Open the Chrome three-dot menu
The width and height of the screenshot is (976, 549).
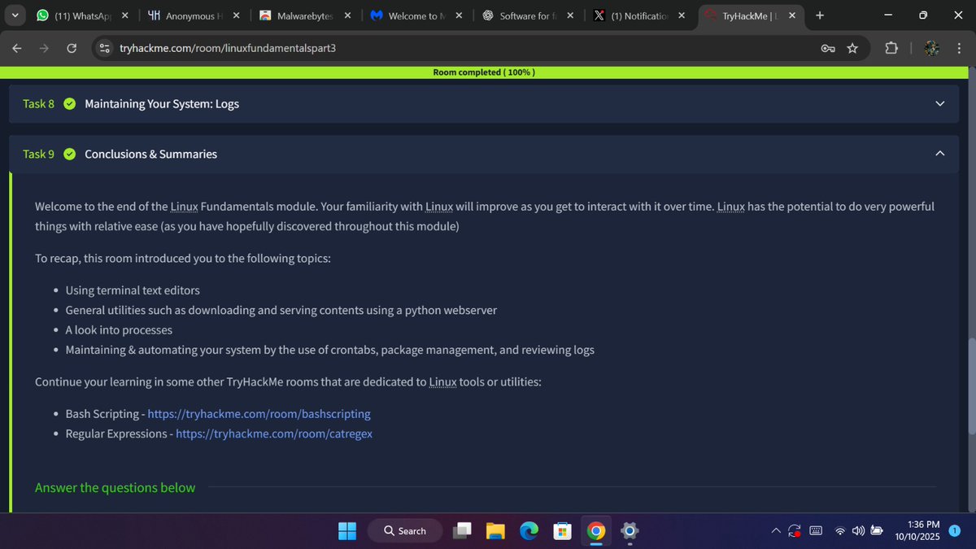[959, 48]
